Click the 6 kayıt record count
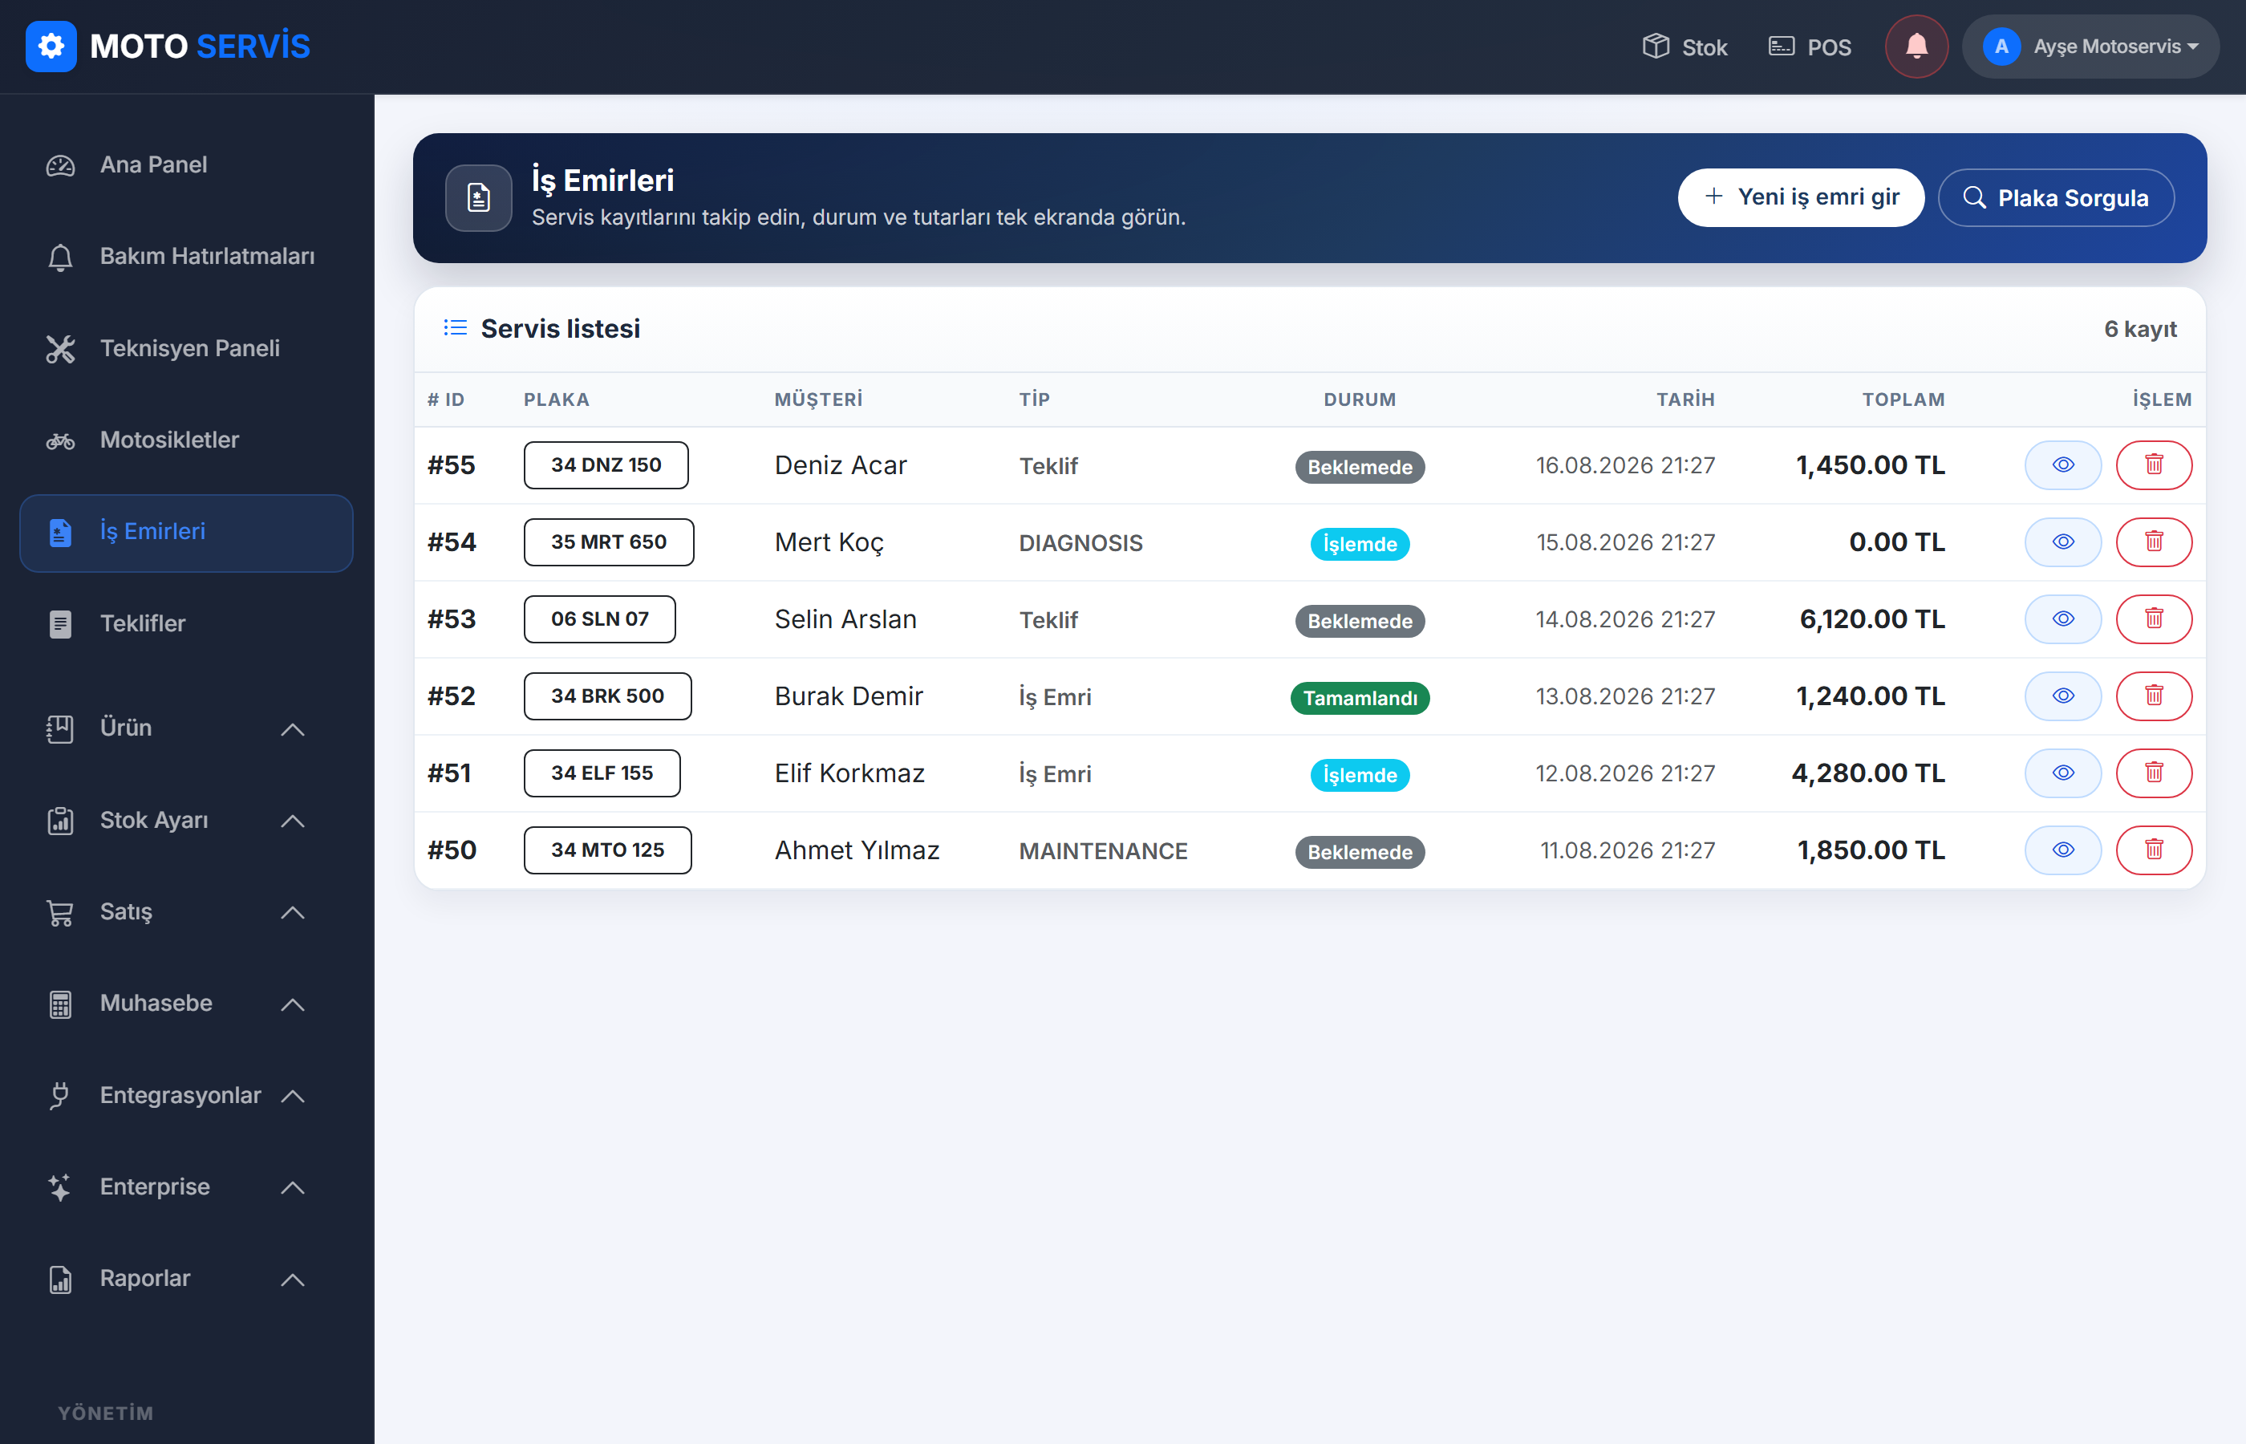 (2140, 329)
